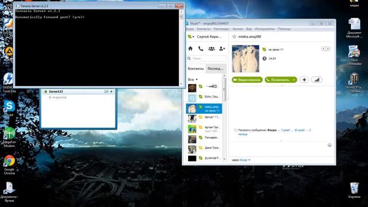The height and width of the screenshot is (207, 368).
Task: Select the Echo / Sound contact
Action: click(x=204, y=98)
